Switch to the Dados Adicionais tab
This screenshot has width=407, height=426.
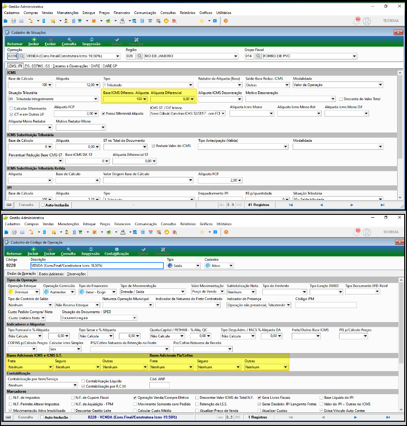[52, 274]
